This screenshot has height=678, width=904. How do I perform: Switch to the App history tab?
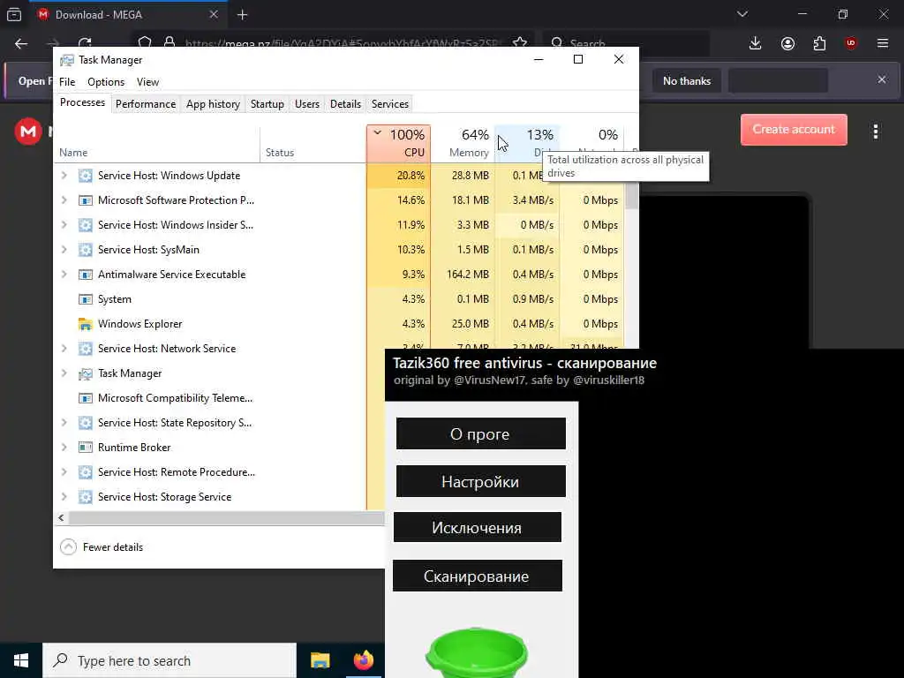click(x=213, y=104)
